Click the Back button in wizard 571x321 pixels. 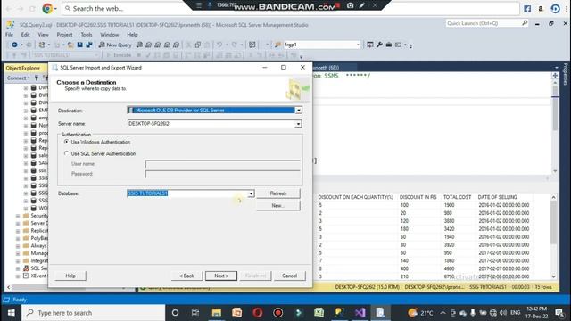pyautogui.click(x=186, y=276)
